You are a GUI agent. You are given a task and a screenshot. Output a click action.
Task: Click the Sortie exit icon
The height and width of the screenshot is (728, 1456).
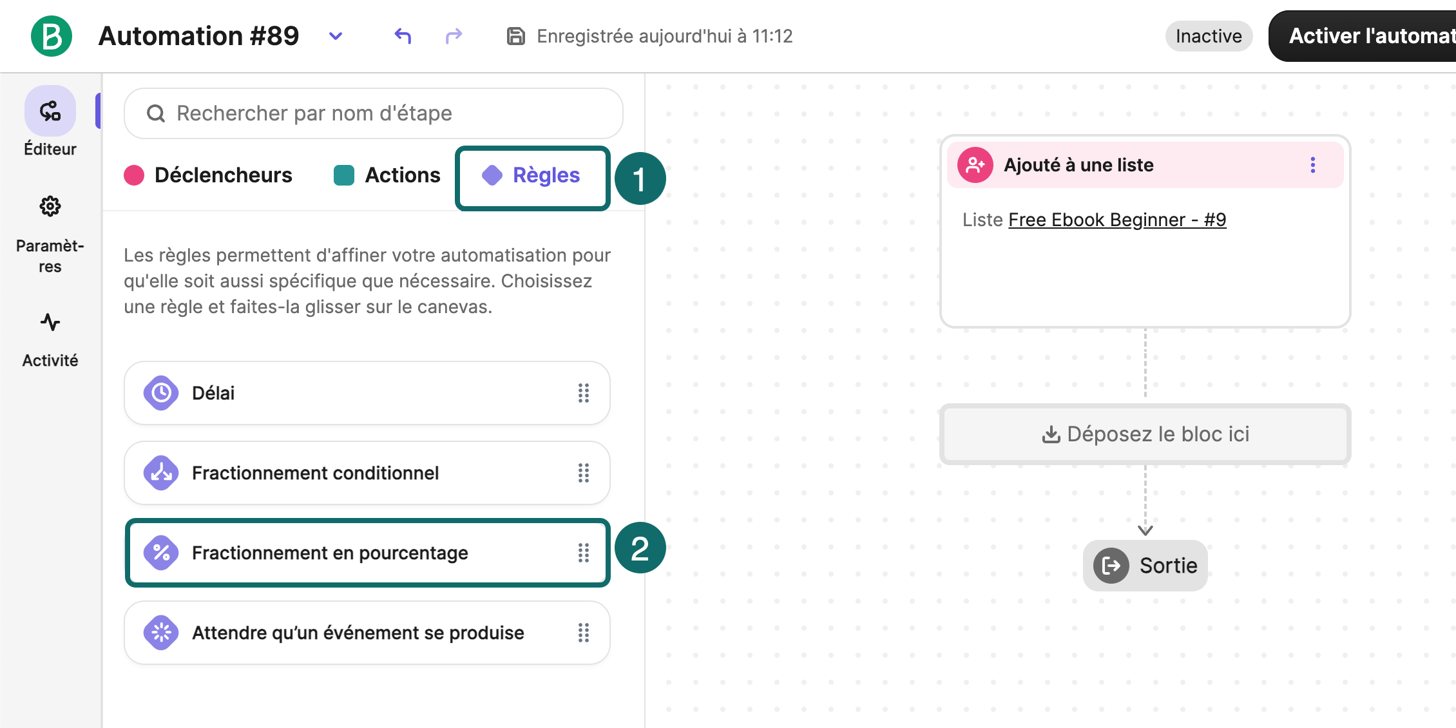[1111, 566]
